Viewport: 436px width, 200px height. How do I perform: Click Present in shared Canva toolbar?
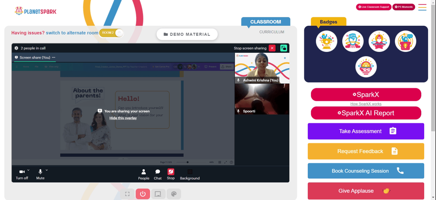211,66
